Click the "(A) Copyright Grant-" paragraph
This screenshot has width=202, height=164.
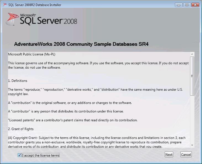[x=97, y=142]
